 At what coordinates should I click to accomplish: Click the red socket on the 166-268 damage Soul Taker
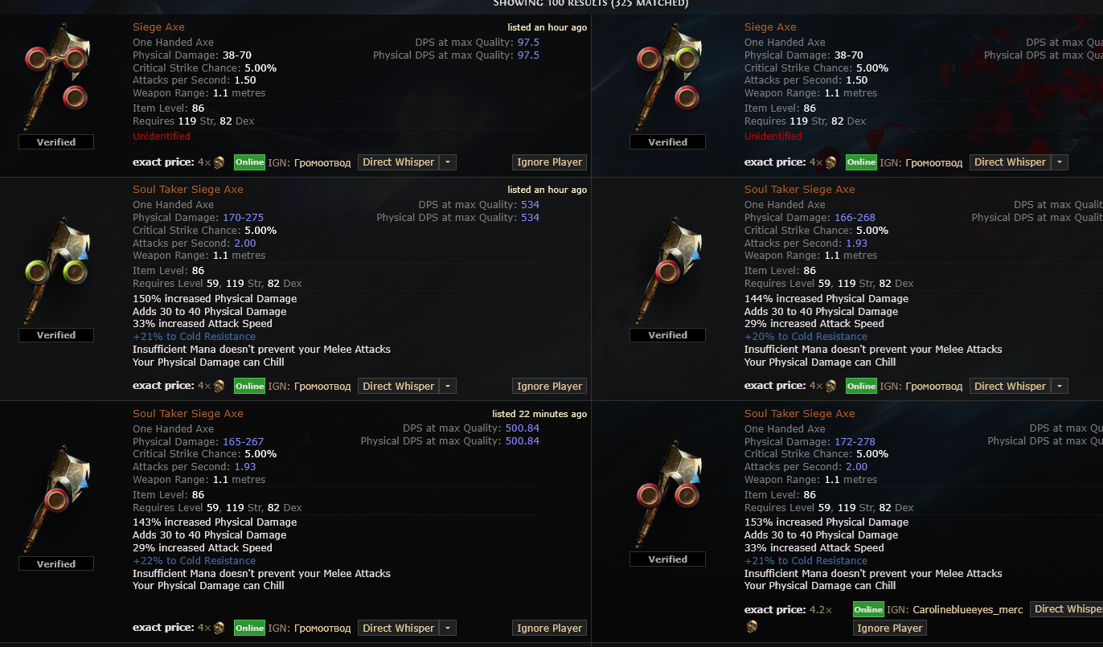pos(667,272)
